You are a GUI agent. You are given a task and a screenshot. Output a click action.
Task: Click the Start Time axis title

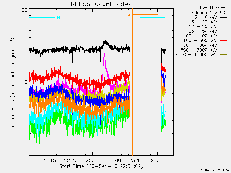coord(101,166)
